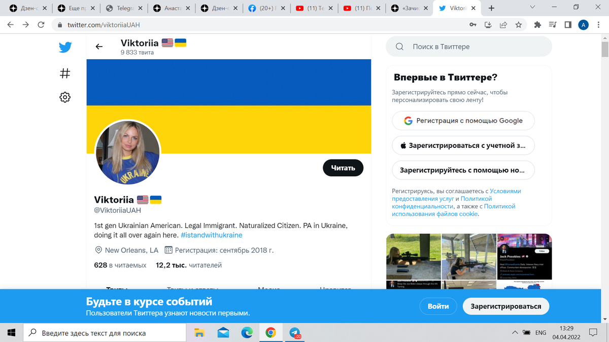Open the Ukrainian flag header image
This screenshot has height=342, width=609.
(229, 106)
